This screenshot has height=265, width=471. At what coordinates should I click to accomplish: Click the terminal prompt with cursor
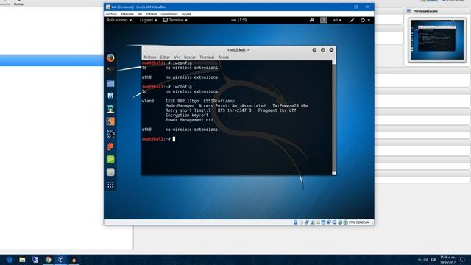point(158,139)
